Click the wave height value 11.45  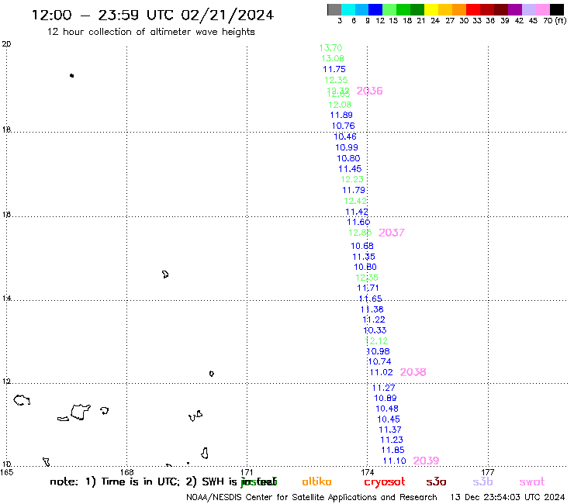(x=350, y=169)
